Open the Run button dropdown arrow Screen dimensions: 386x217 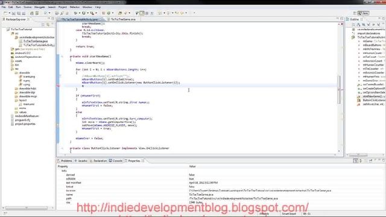87,13
